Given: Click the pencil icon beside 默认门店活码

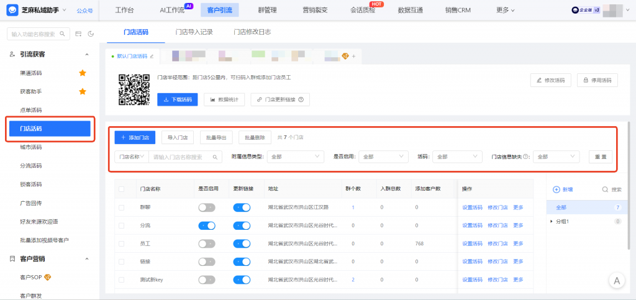Looking at the screenshot, I should [152, 57].
